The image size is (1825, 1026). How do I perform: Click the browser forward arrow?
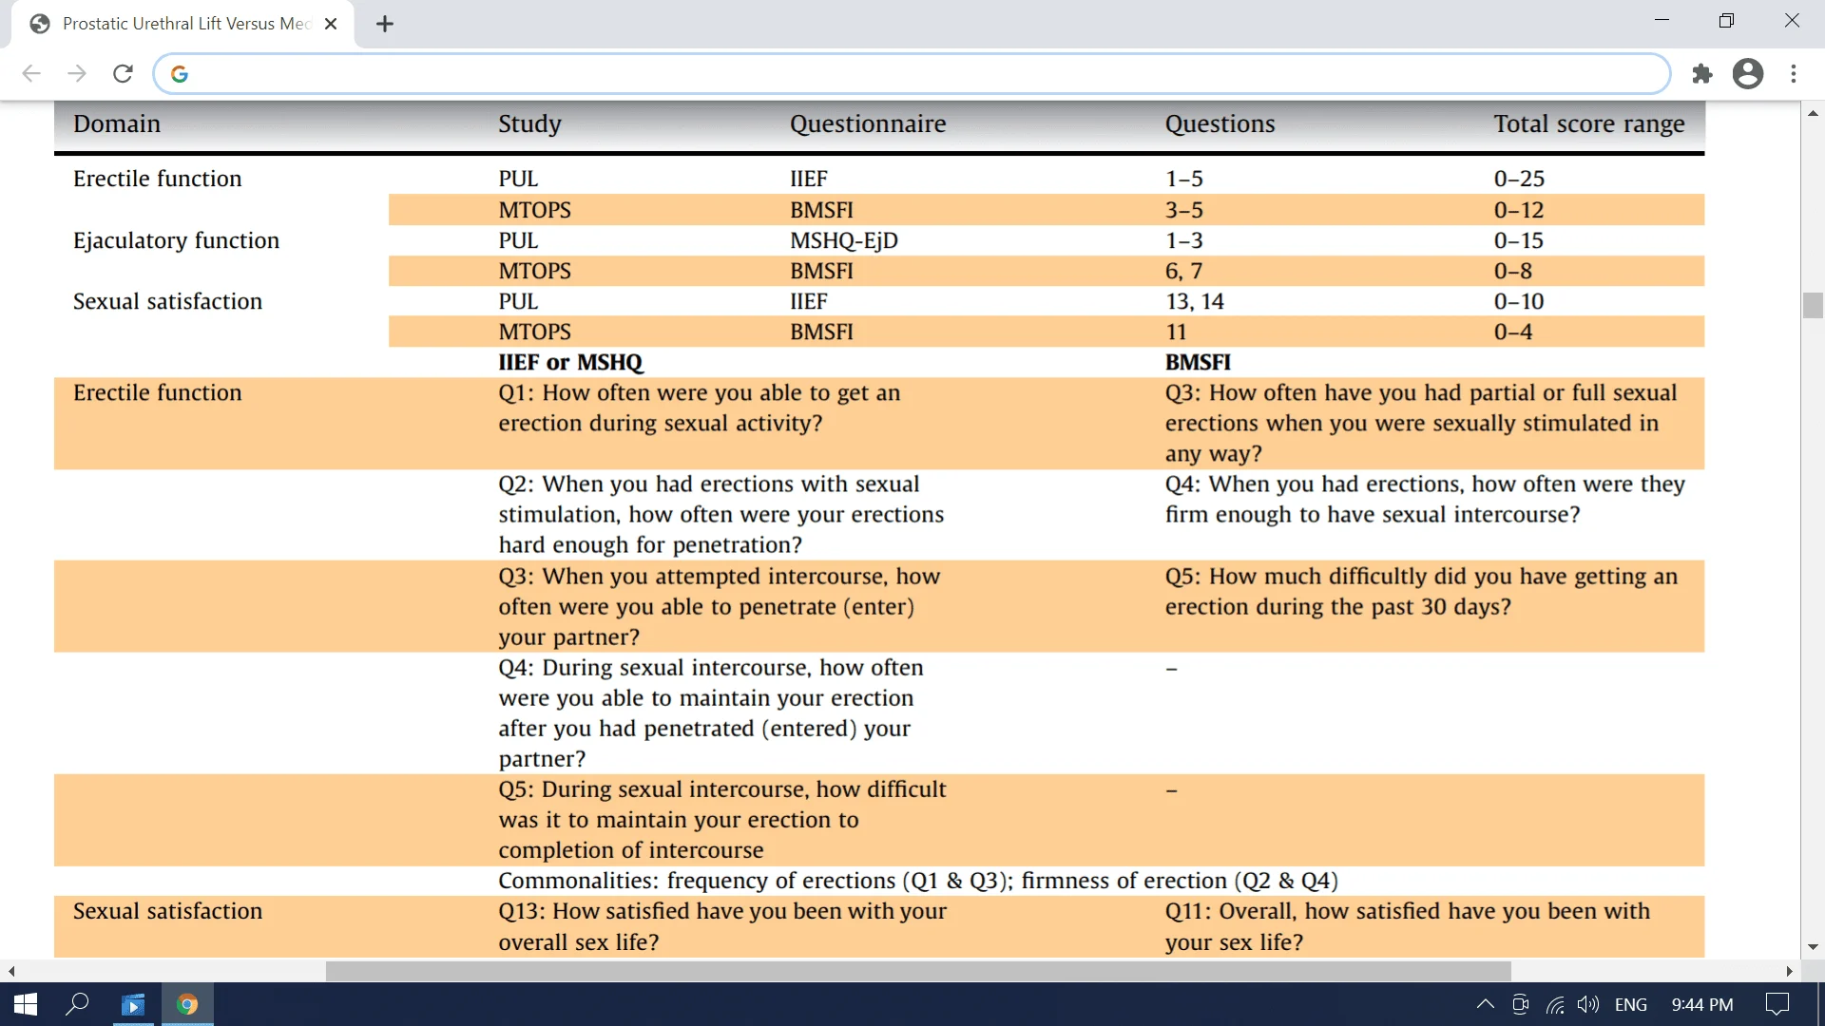(77, 74)
